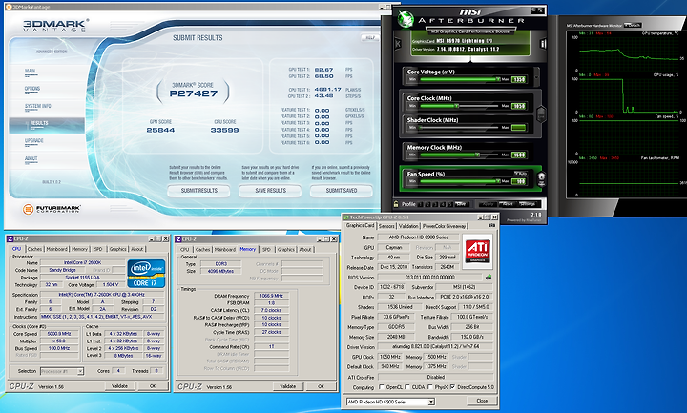Click the Intel Core i7 logo in CPU-Z

[146, 274]
